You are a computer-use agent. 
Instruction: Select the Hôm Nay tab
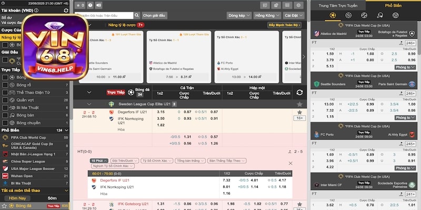(x=17, y=198)
